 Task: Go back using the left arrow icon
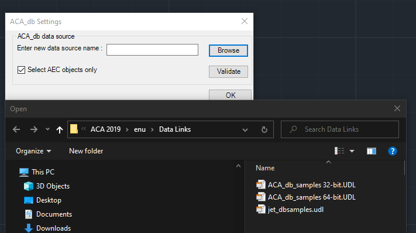[16, 129]
